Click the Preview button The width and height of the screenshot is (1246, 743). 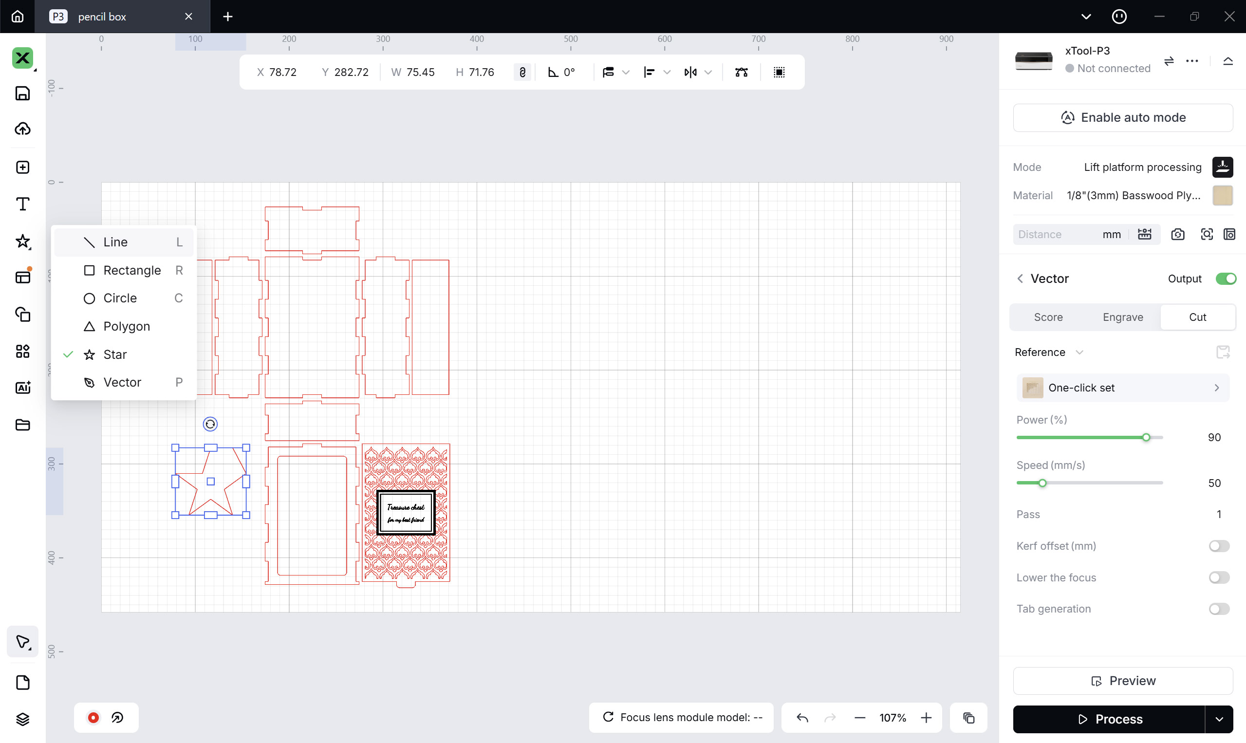click(x=1122, y=680)
